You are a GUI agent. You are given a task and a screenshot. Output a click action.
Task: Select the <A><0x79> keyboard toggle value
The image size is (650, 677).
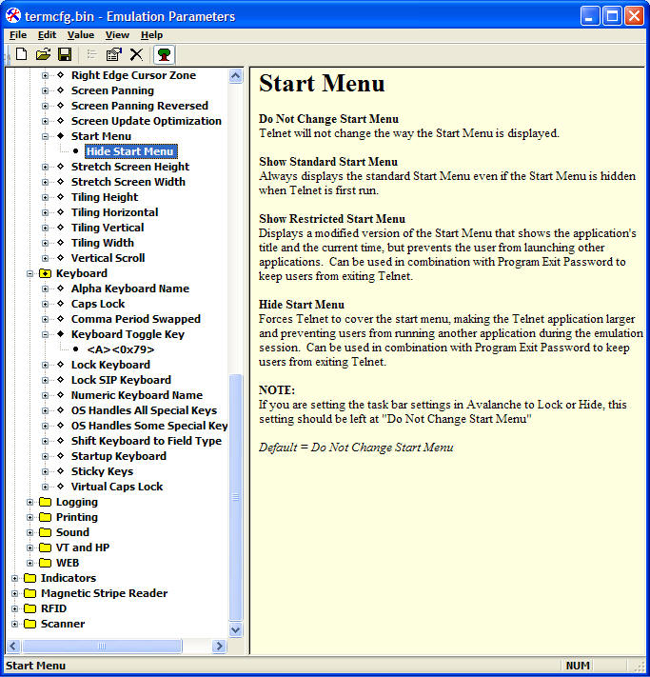[120, 349]
